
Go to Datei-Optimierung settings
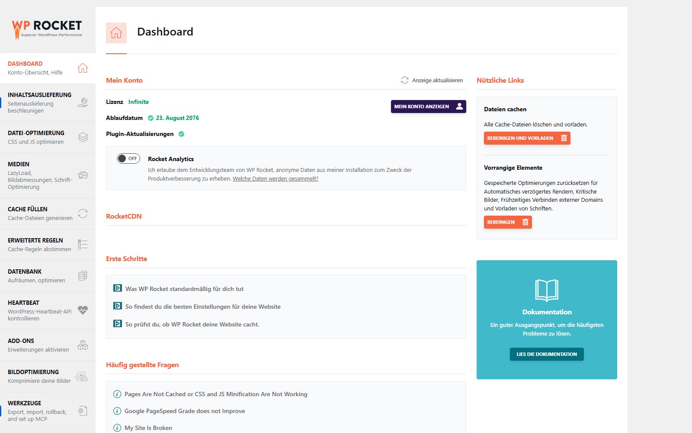48,137
